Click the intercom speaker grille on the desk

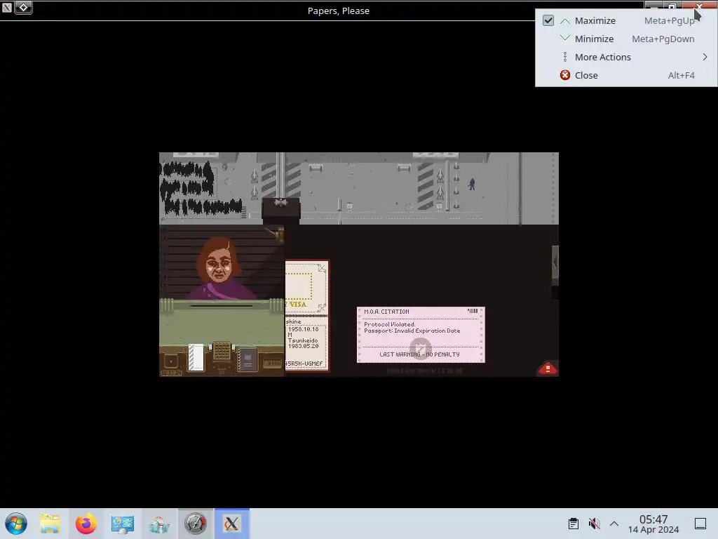coord(222,352)
